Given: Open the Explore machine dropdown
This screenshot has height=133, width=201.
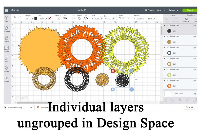Looking at the screenshot, I should (x=174, y=10).
